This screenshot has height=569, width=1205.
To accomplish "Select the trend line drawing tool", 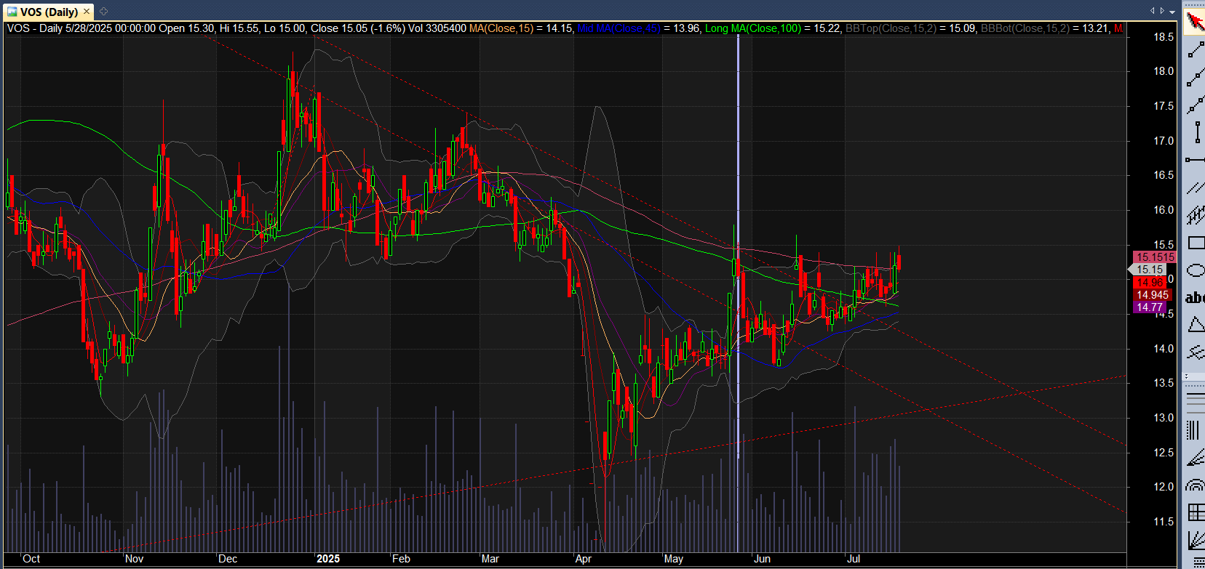I will coord(1195,49).
